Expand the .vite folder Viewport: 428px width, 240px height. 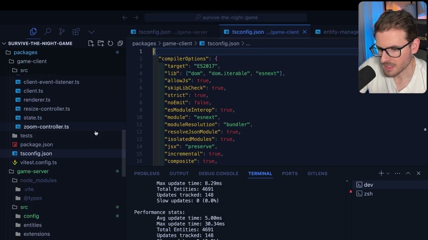[28, 189]
